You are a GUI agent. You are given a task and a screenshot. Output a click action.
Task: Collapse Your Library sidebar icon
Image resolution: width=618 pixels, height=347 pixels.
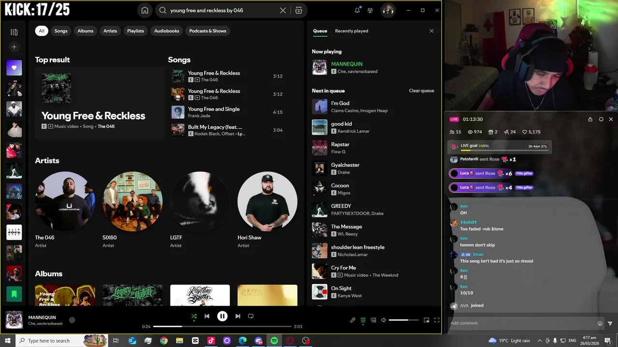point(14,32)
